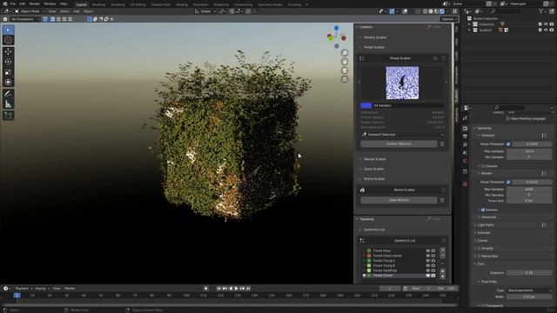Toggle Render Noise Threshold checkbox
This screenshot has height=313, width=557.
[508, 182]
